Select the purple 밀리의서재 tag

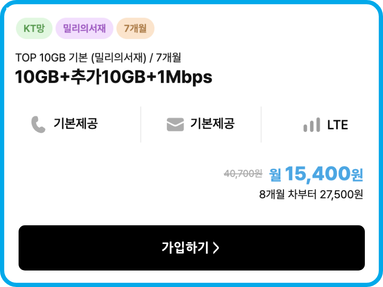[x=84, y=28]
